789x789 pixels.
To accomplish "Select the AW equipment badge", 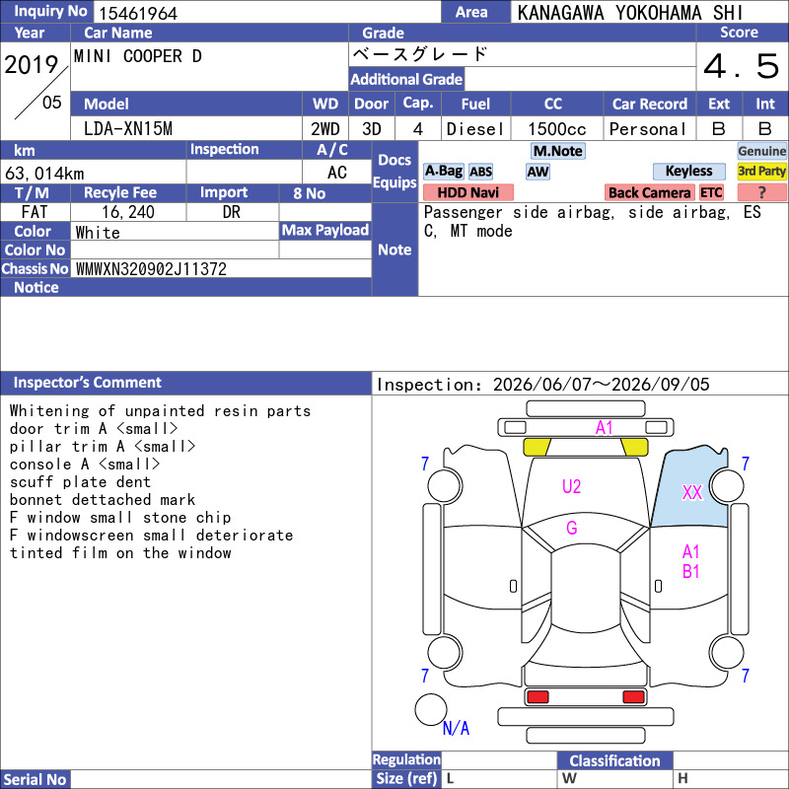I will pyautogui.click(x=538, y=172).
